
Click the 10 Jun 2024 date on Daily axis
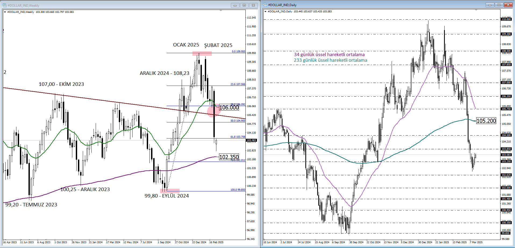(x=270, y=242)
